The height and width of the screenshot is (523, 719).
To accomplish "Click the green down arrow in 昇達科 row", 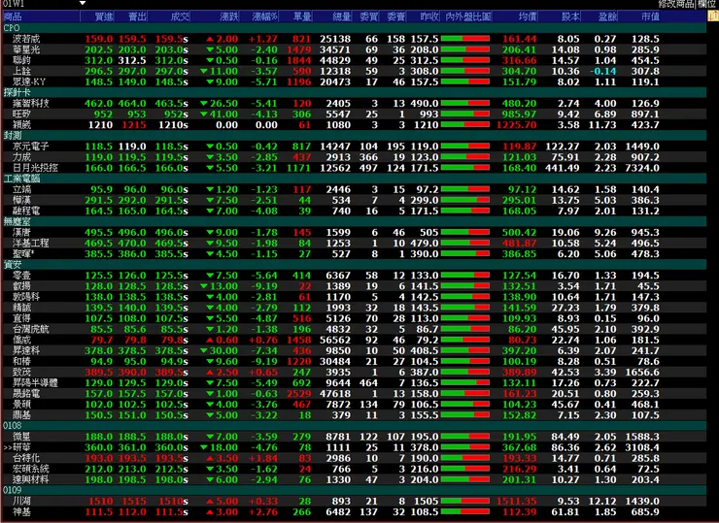I will pyautogui.click(x=204, y=351).
